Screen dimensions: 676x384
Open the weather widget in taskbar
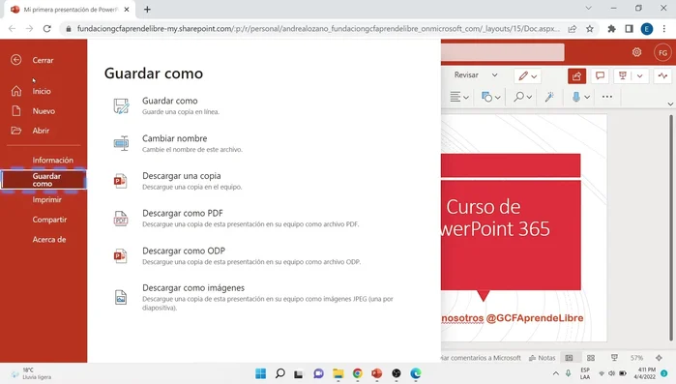(x=31, y=373)
